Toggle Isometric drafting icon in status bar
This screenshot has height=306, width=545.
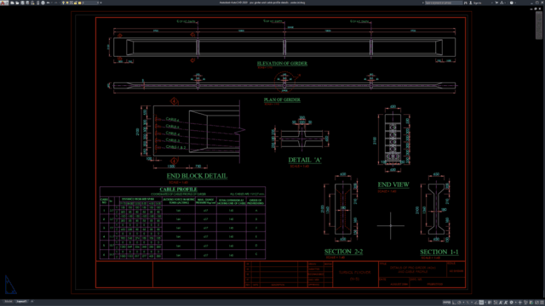tap(468, 303)
